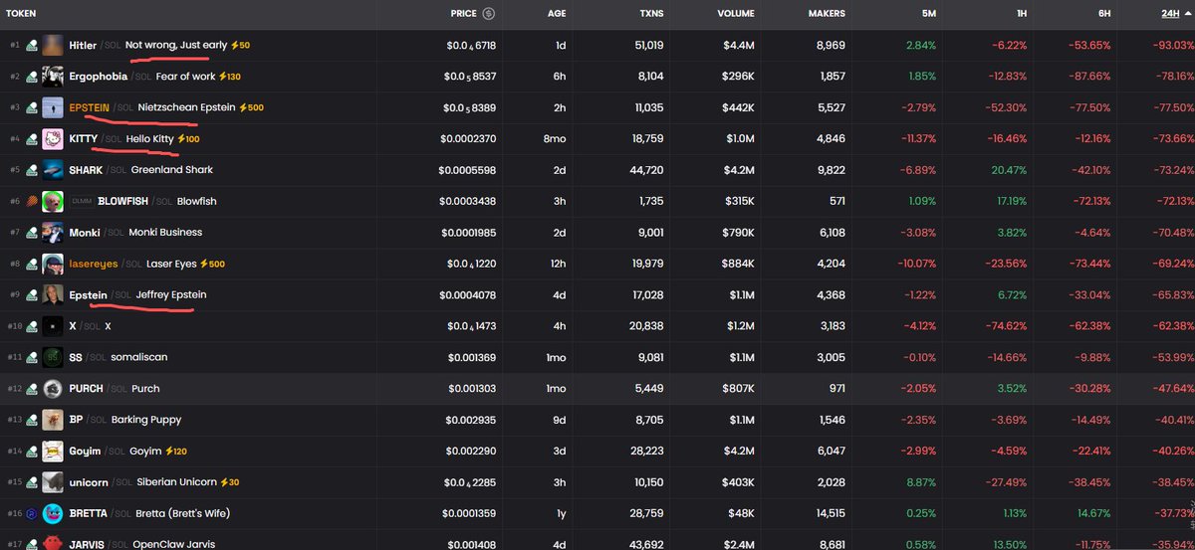
Task: Click the DEX icon in the Ergophobia row
Action: tap(32, 76)
